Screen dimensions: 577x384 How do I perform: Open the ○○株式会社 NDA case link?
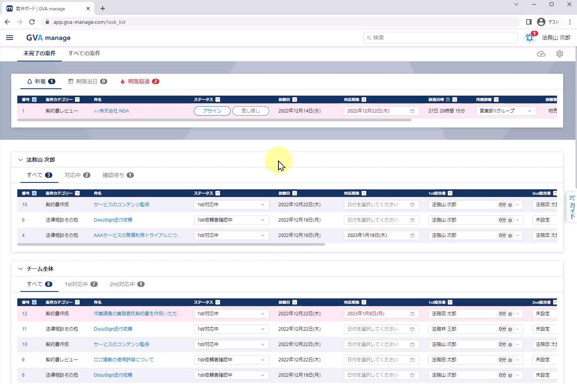112,111
